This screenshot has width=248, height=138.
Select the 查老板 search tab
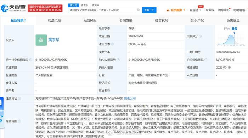pos(85,5)
